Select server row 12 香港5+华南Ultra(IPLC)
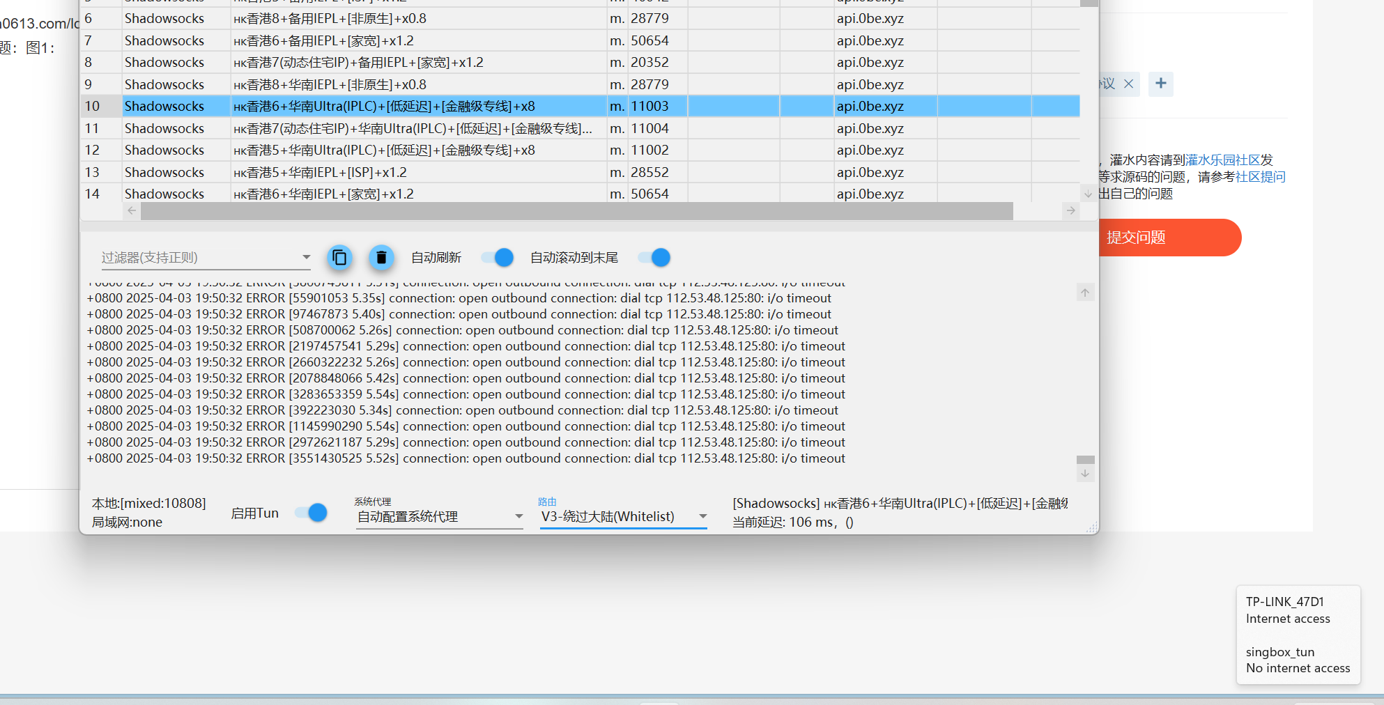Screen dimensions: 1384x705 click(580, 150)
